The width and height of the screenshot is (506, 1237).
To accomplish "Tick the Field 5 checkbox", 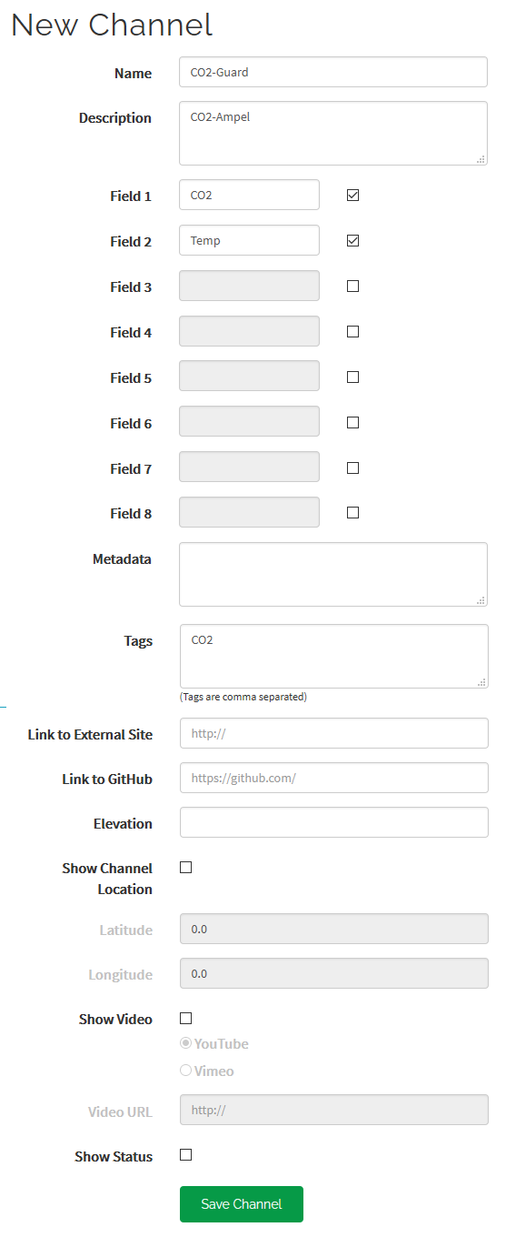I will [353, 377].
